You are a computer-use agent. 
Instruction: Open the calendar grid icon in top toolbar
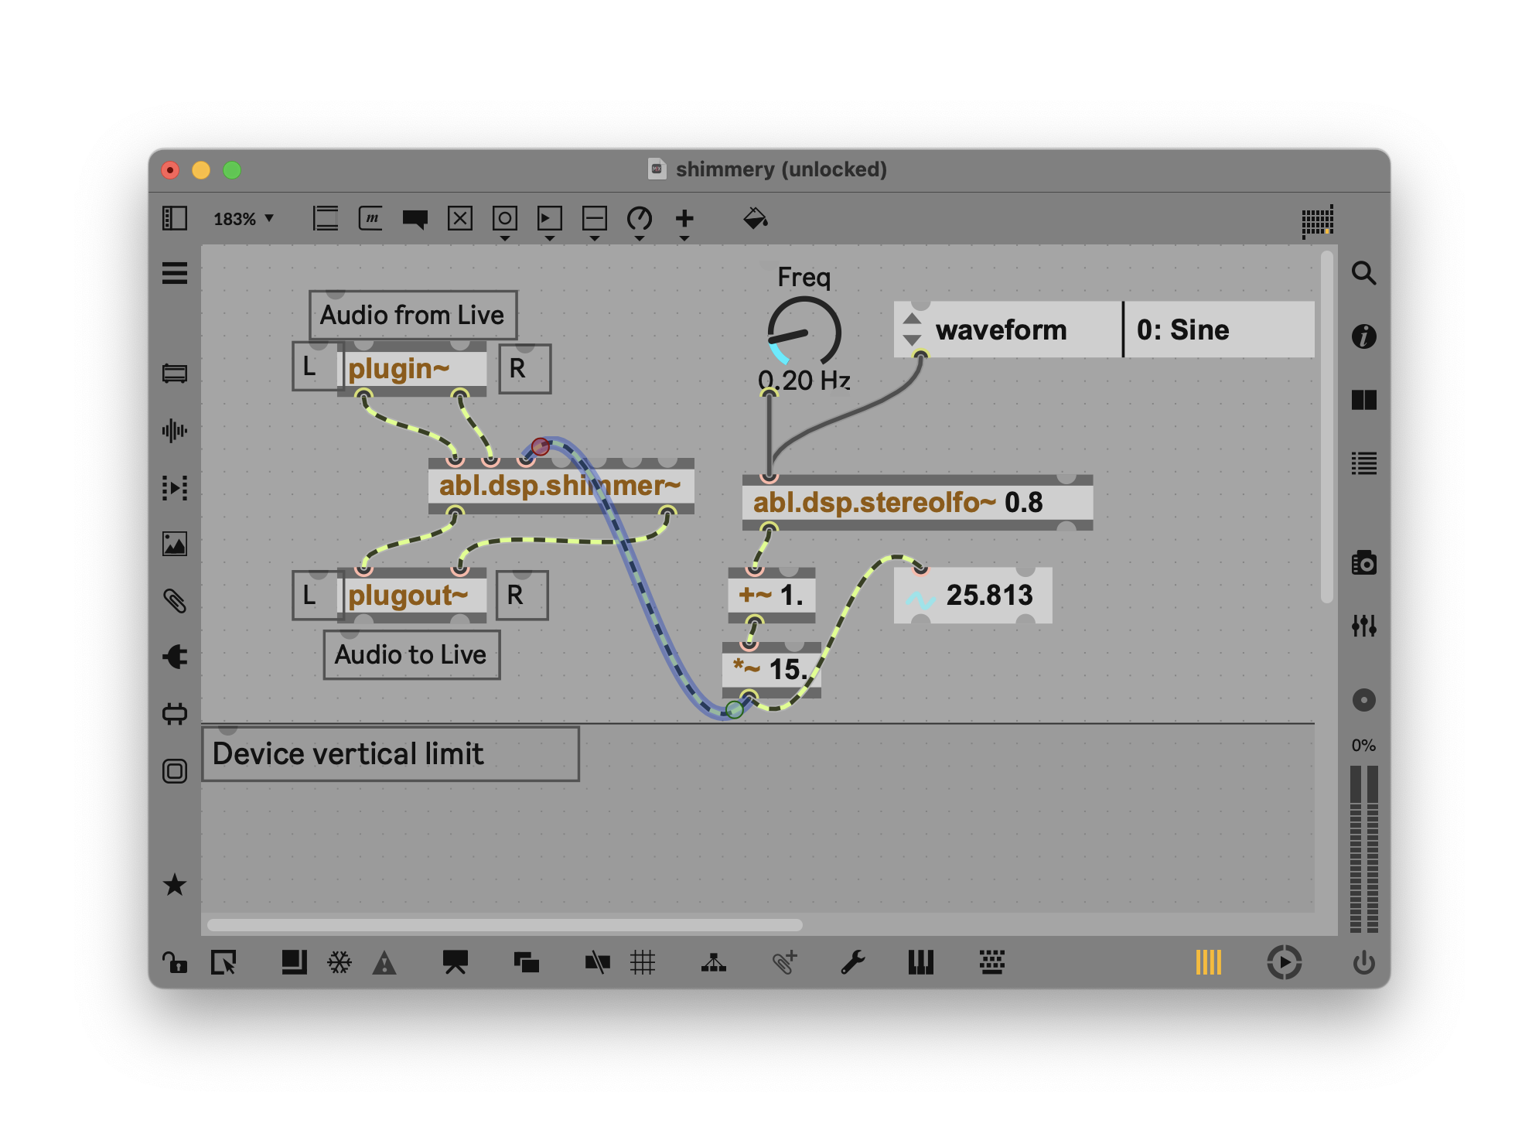(1317, 222)
